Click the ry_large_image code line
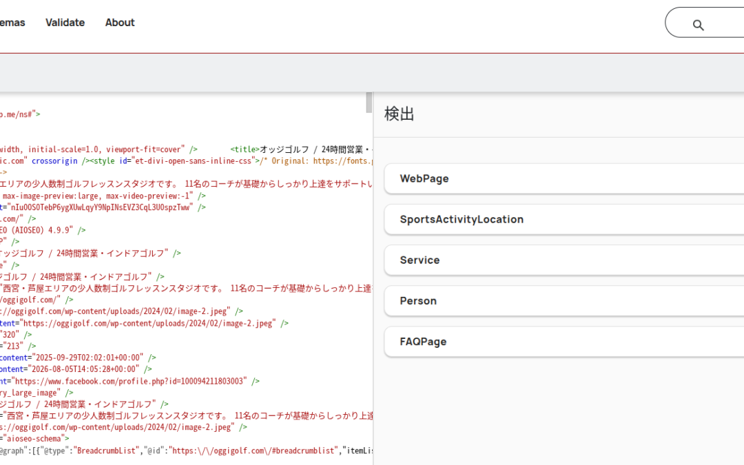 (x=37, y=393)
